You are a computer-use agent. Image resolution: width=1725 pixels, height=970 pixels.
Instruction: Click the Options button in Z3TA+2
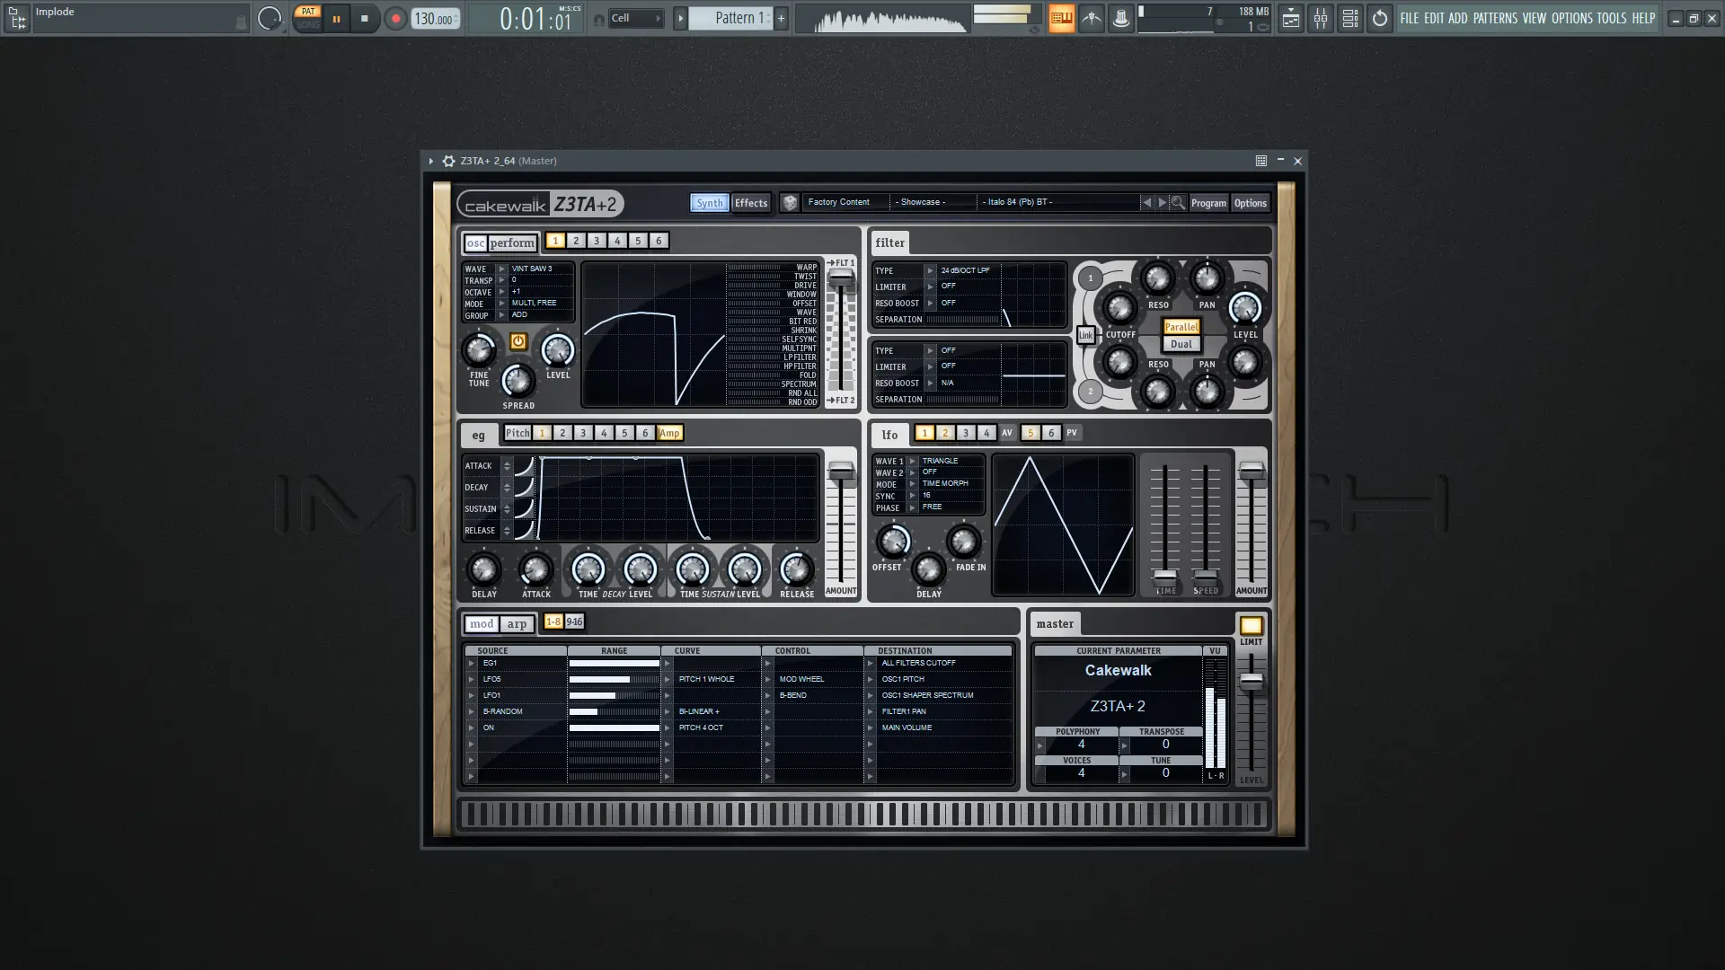coord(1250,203)
